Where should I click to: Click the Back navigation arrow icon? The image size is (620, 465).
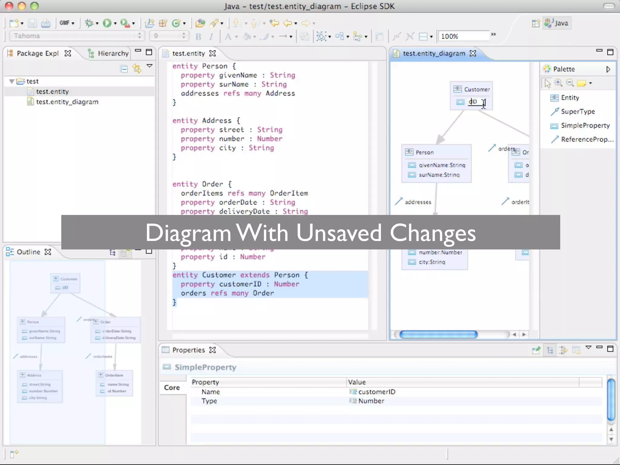point(288,23)
